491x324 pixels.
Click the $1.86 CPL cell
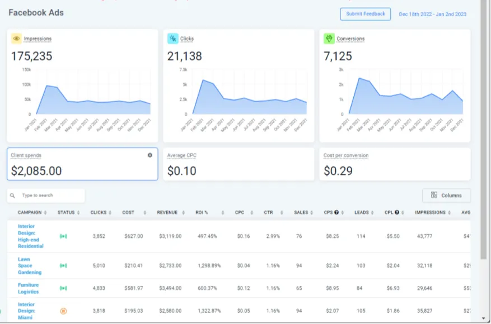pyautogui.click(x=393, y=311)
